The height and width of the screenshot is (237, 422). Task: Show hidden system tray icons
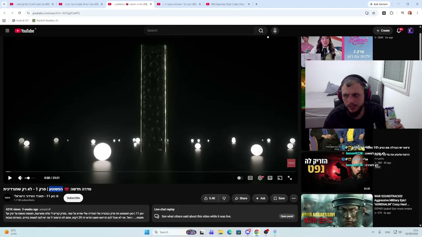click(373, 232)
